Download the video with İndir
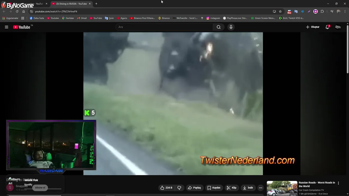 coord(248,188)
